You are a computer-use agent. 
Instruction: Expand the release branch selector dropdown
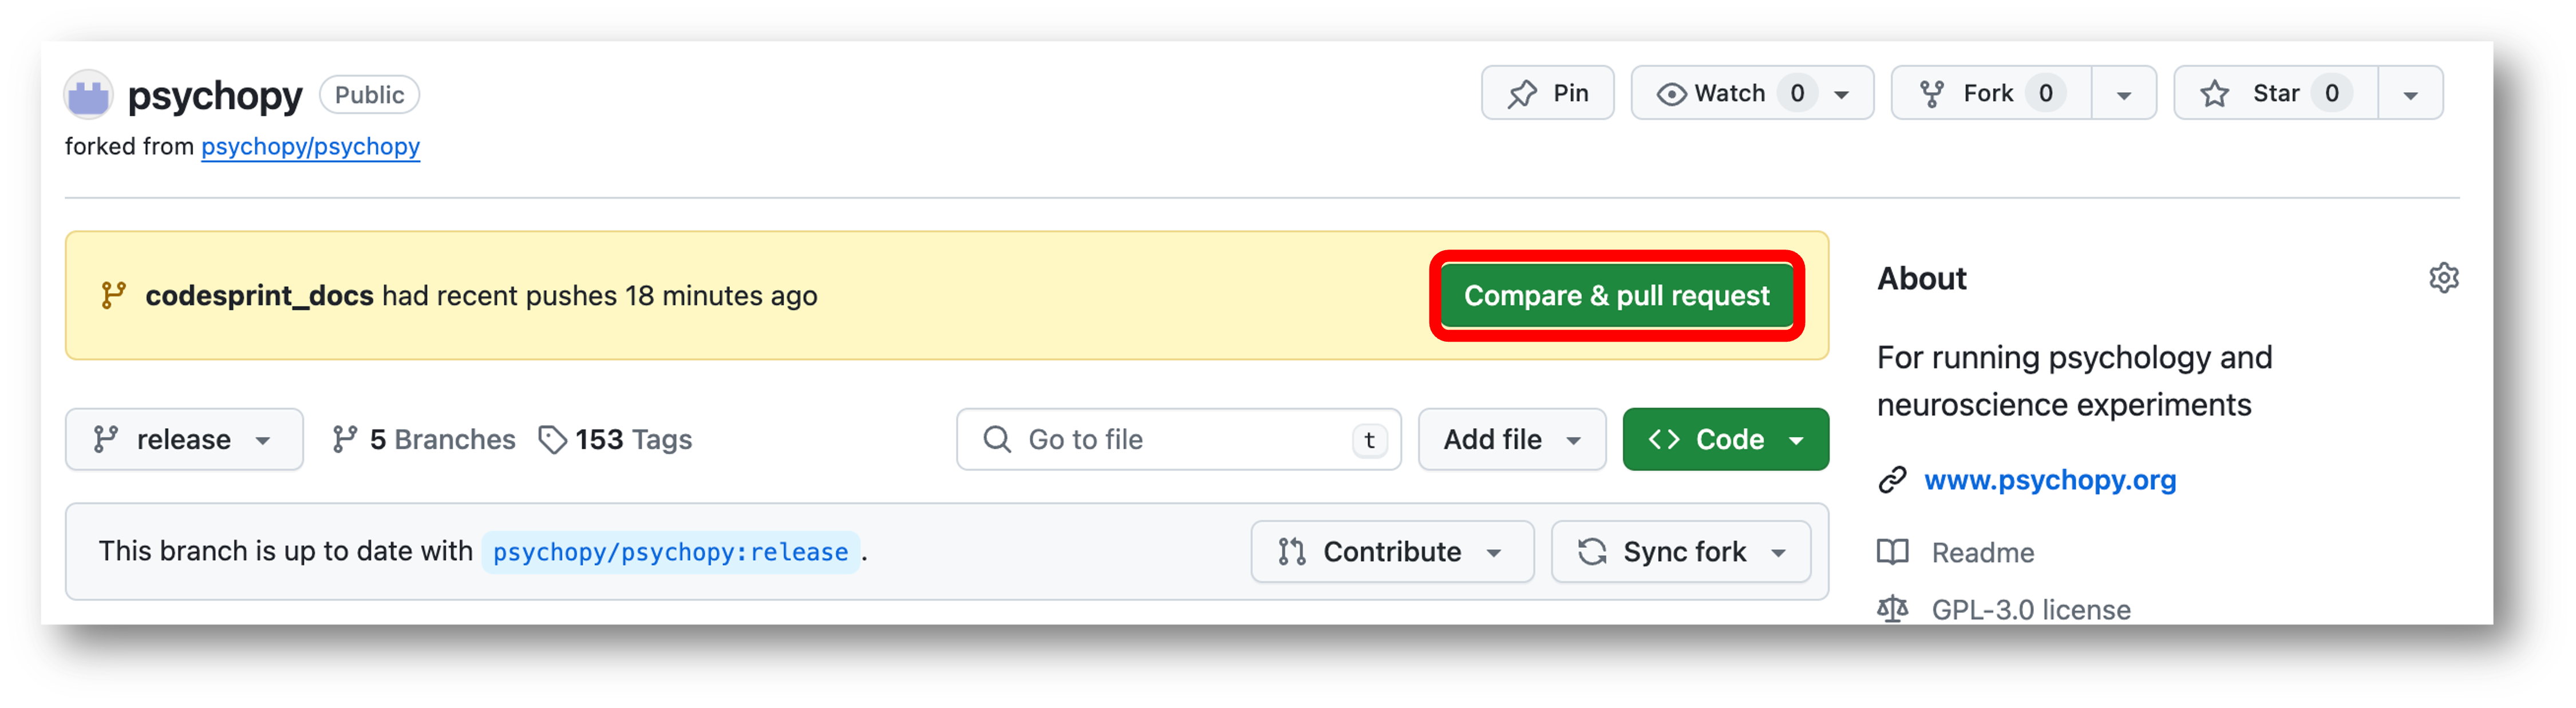pyautogui.click(x=184, y=439)
